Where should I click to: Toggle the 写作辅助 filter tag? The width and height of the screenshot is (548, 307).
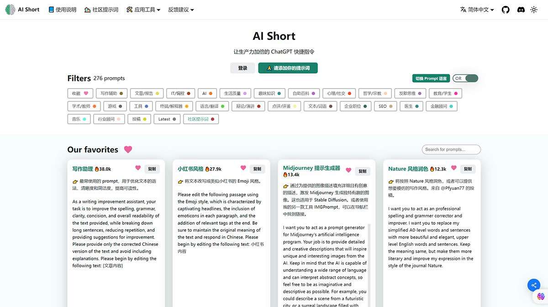[x=111, y=93]
